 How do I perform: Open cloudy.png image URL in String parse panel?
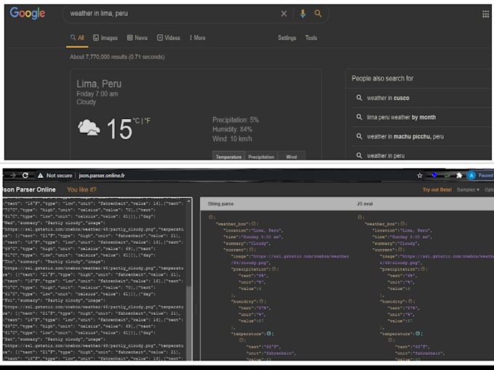(290, 260)
